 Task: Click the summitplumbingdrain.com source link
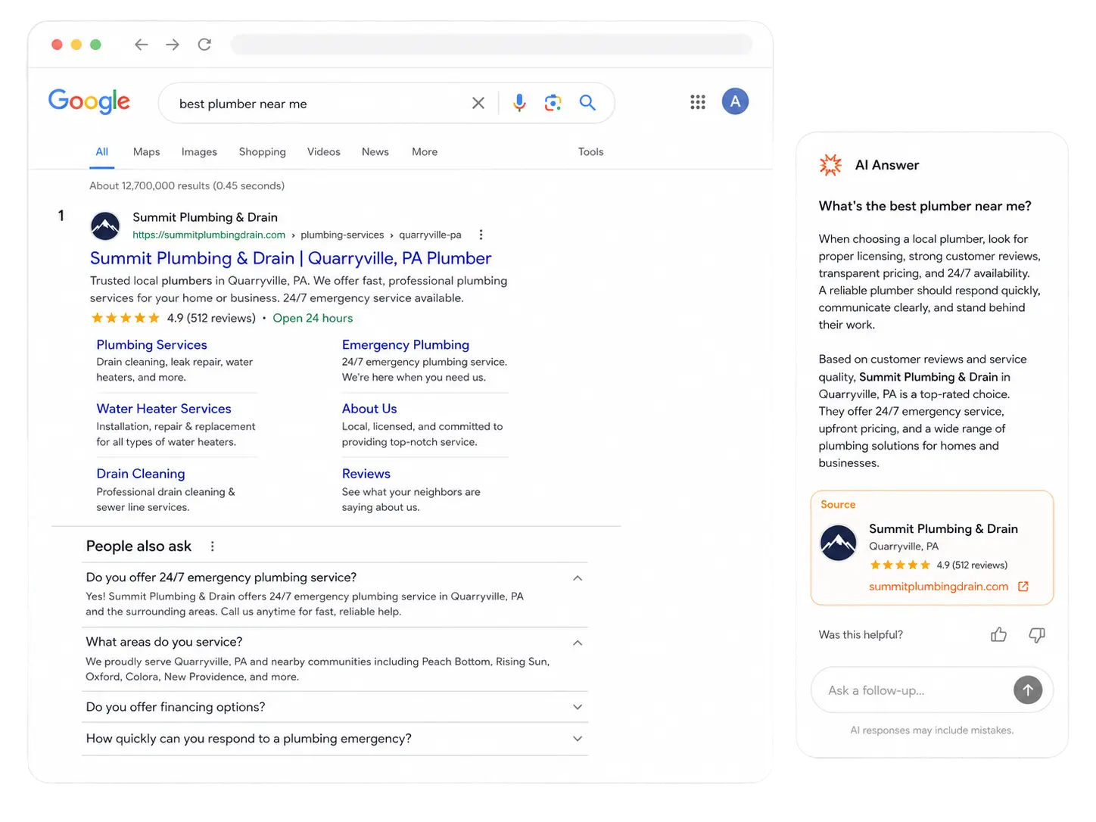coord(939,587)
